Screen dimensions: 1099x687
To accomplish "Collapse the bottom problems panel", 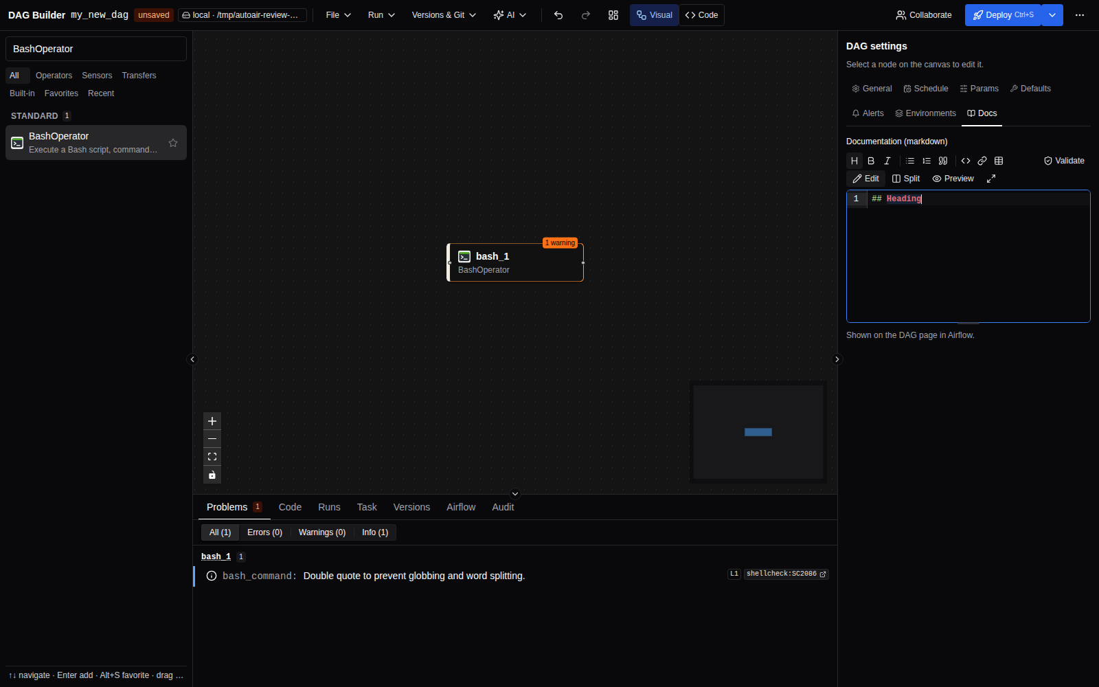I will [x=515, y=494].
